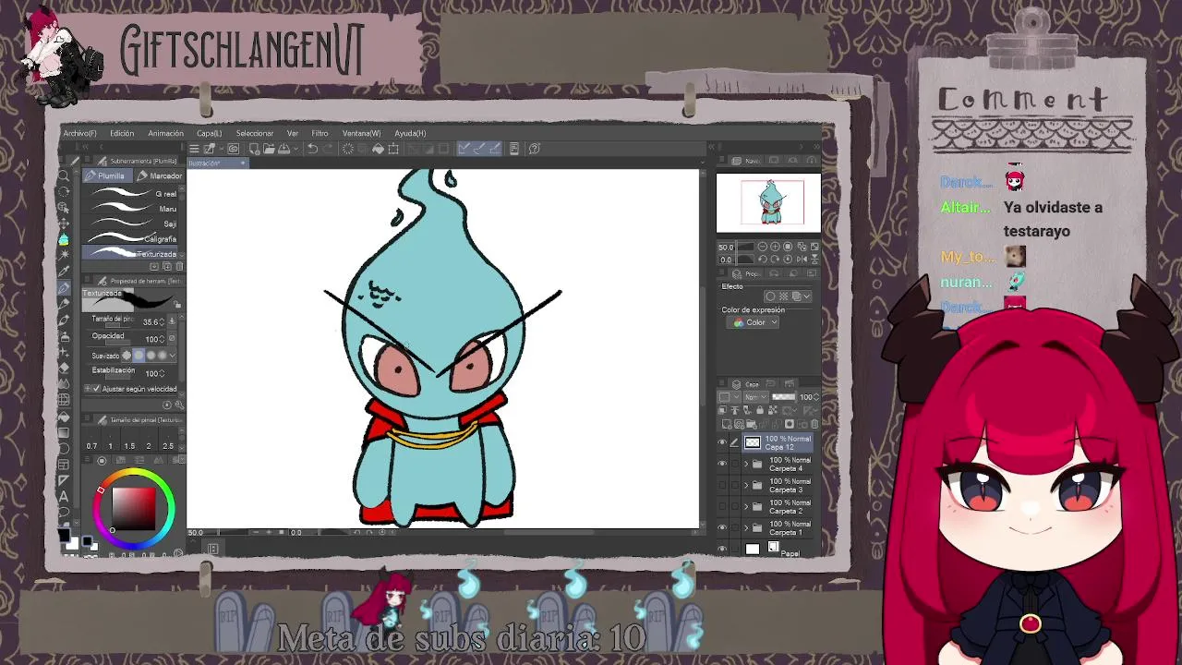This screenshot has width=1182, height=665.
Task: Select fourth Suavizado anti-aliasing option
Action: click(163, 355)
